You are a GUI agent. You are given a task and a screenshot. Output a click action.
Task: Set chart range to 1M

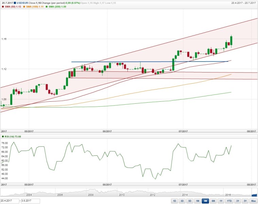(197, 201)
